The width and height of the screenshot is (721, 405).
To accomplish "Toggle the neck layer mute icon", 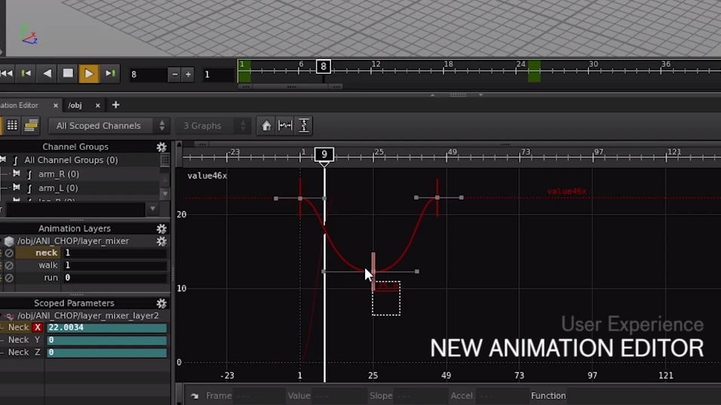I will 9,253.
